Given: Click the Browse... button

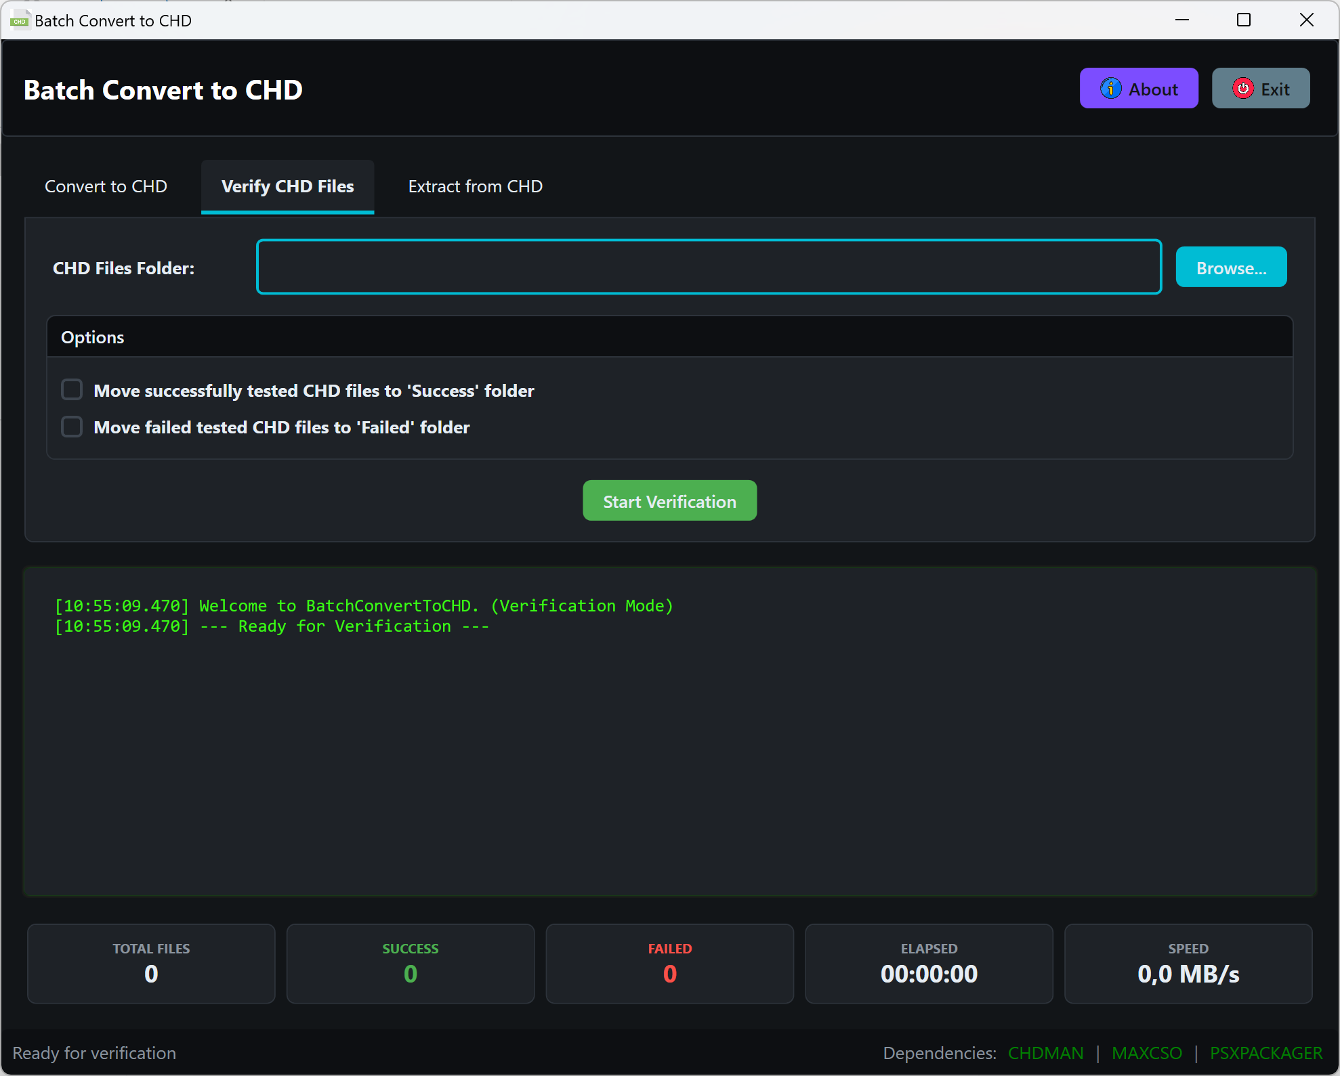Looking at the screenshot, I should pos(1231,267).
